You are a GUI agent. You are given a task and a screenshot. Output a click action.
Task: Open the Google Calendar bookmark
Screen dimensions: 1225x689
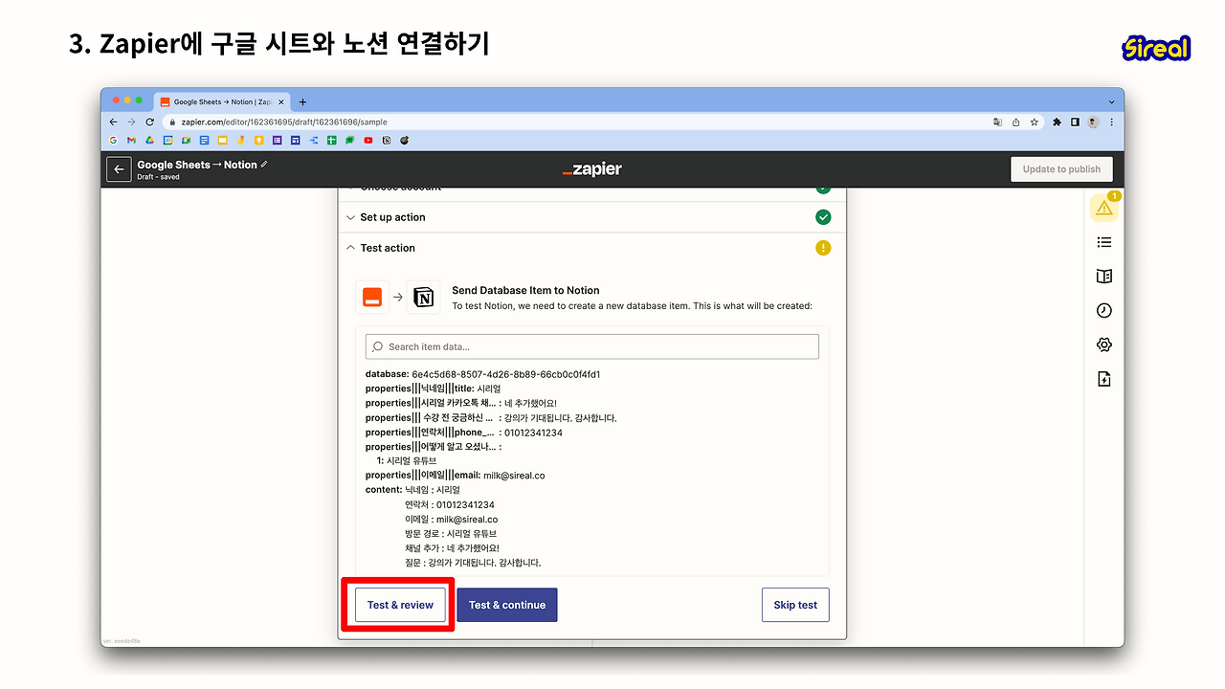point(167,140)
